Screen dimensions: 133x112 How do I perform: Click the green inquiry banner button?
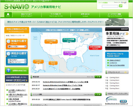pyautogui.click(x=17, y=71)
